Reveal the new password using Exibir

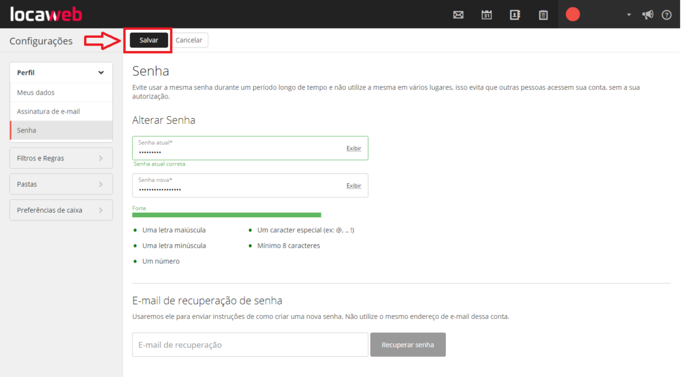tap(354, 185)
